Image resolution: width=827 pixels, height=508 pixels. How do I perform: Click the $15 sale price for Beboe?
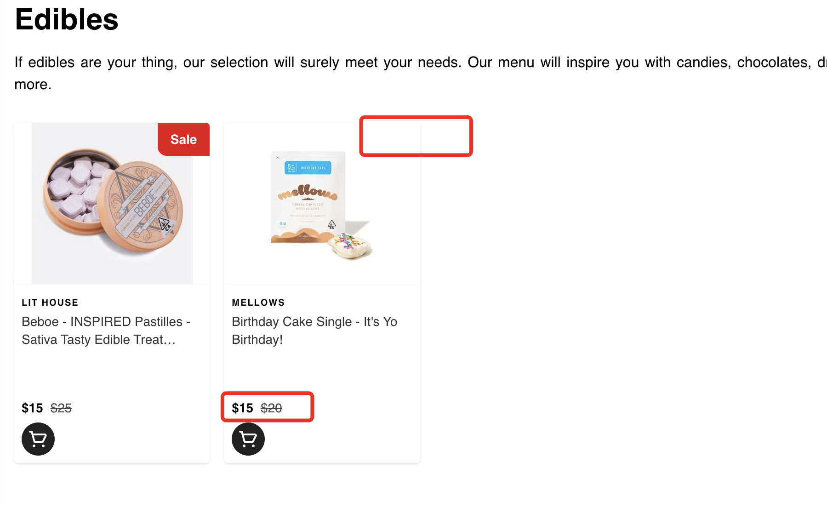[x=32, y=408]
